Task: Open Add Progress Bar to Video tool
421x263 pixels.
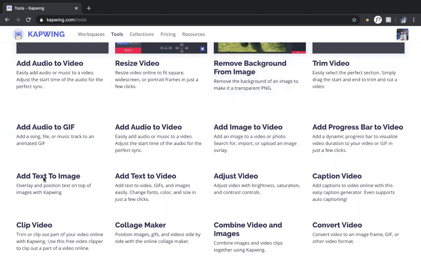Action: [358, 127]
